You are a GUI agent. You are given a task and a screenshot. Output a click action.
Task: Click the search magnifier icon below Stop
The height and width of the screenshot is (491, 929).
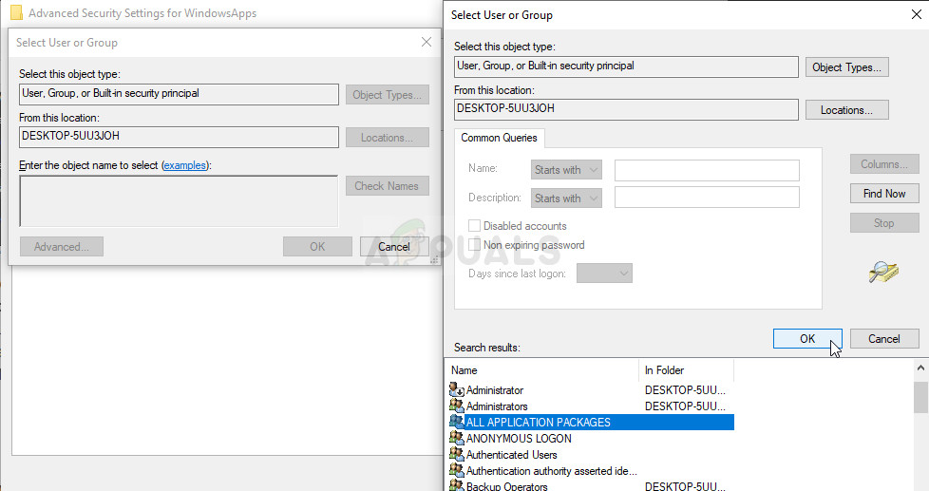(x=883, y=272)
